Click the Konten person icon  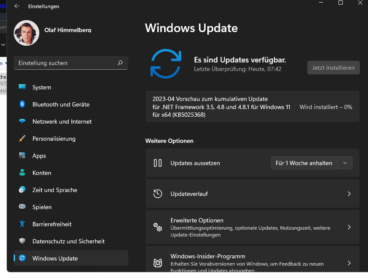click(22, 173)
